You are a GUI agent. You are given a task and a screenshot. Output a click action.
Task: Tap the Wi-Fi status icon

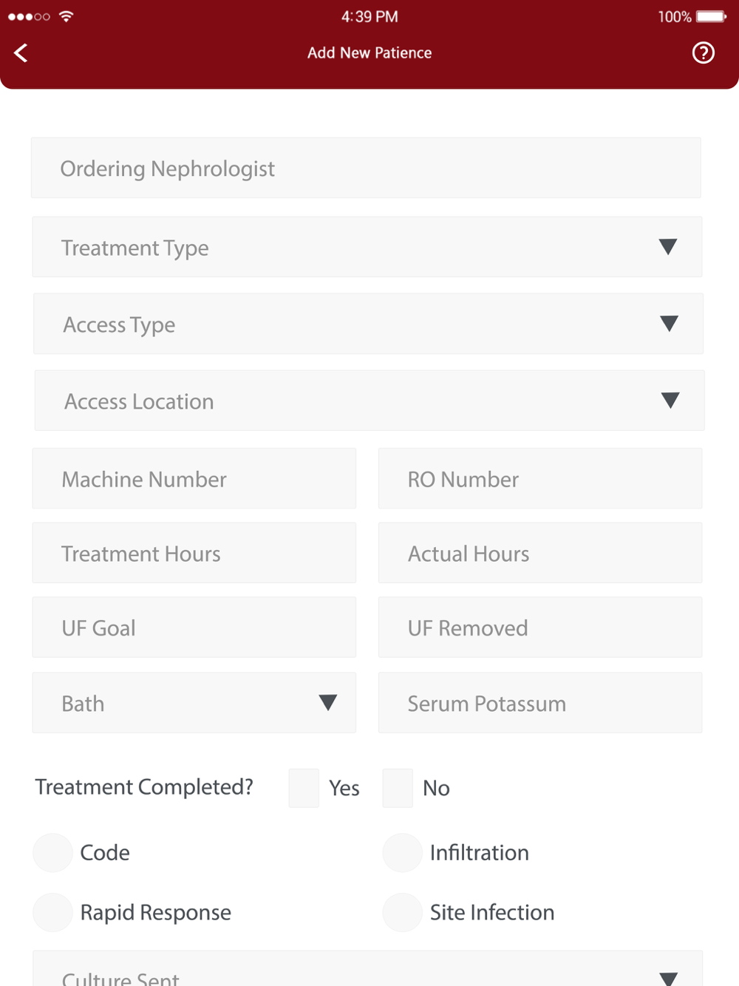coord(67,16)
